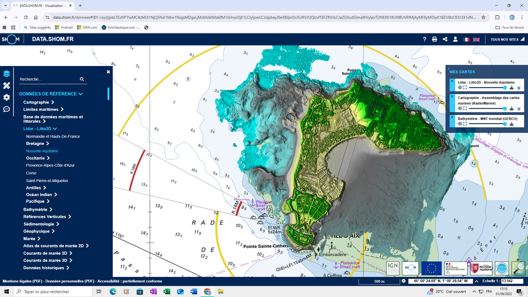Viewport: 528px width, 297px height.
Task: Switch the site language to English flag
Action: [x=476, y=39]
